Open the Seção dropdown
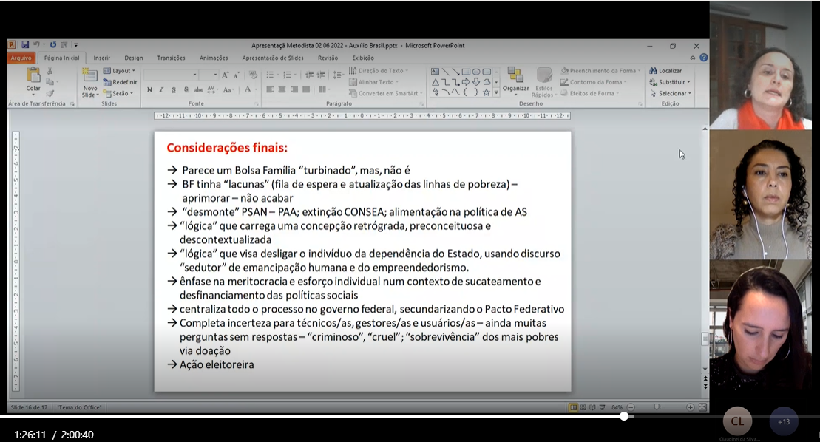The image size is (820, 442). pyautogui.click(x=119, y=93)
